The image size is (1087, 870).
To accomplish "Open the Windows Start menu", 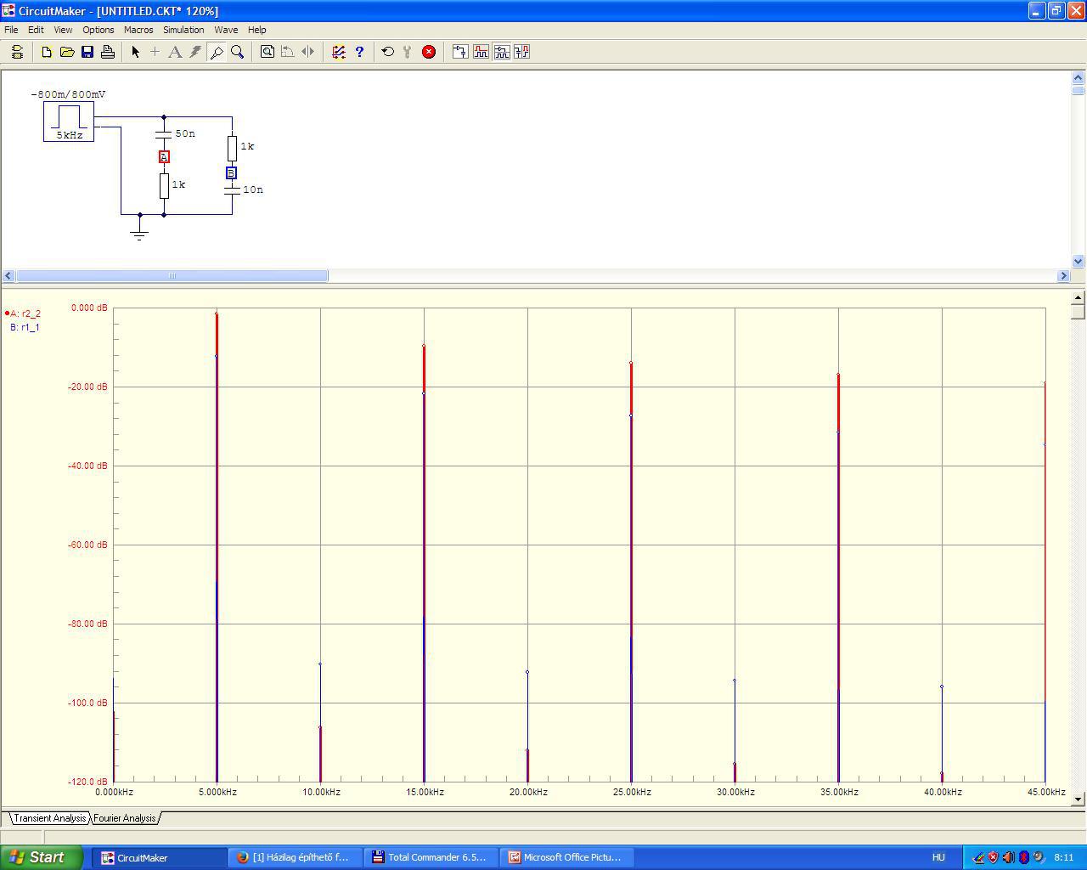I will (x=42, y=857).
